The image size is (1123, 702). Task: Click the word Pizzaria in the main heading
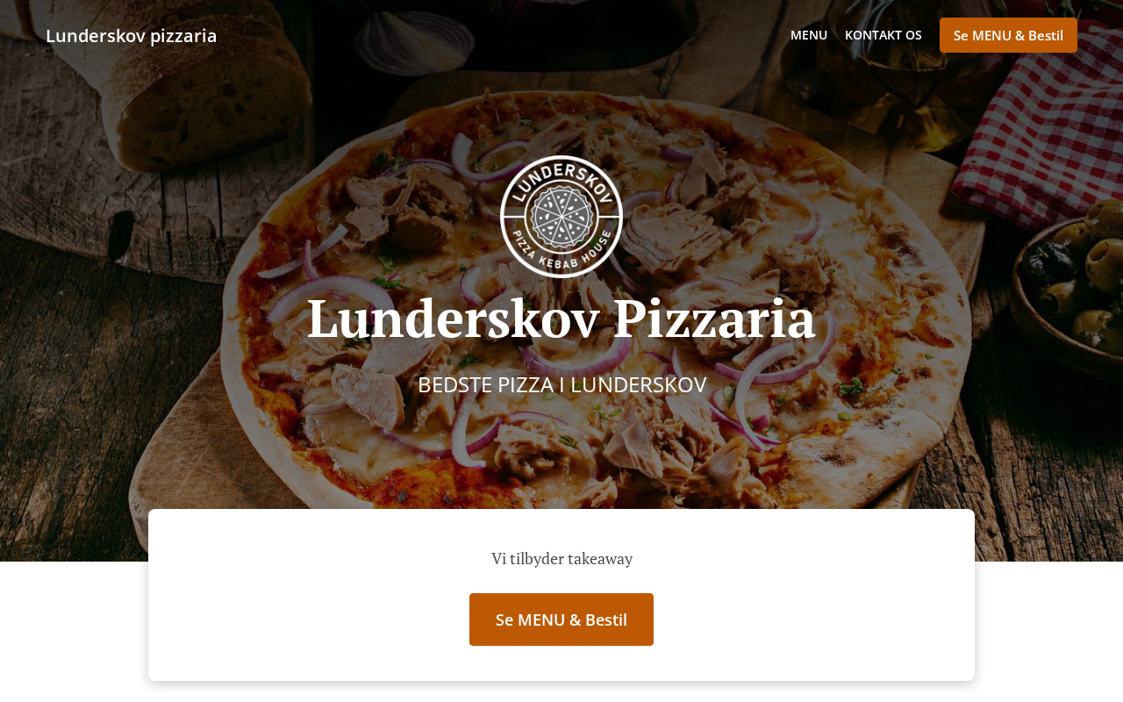(x=714, y=318)
